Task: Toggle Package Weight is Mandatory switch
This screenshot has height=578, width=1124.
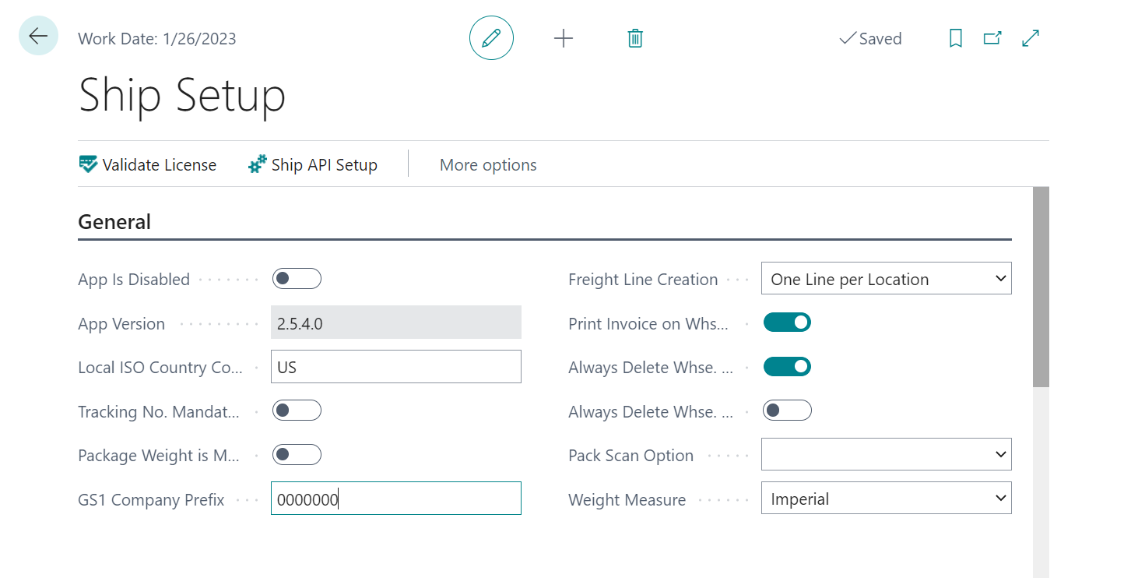Action: tap(297, 455)
